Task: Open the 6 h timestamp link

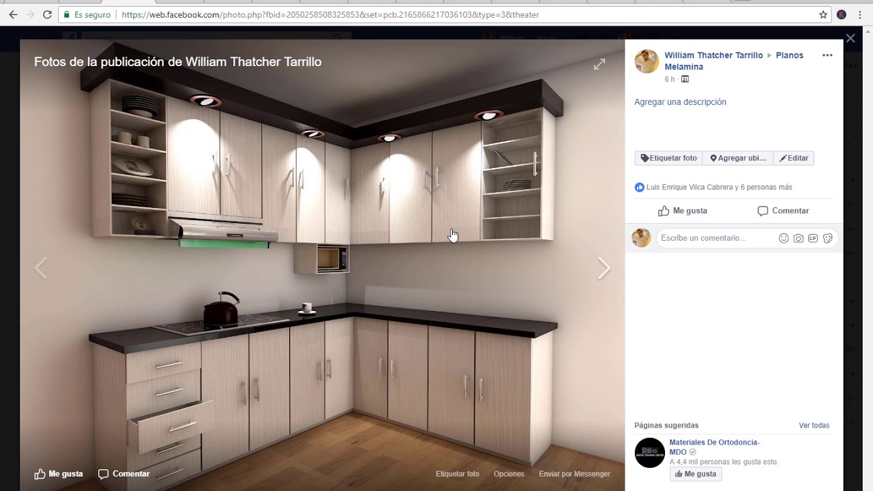Action: point(669,80)
